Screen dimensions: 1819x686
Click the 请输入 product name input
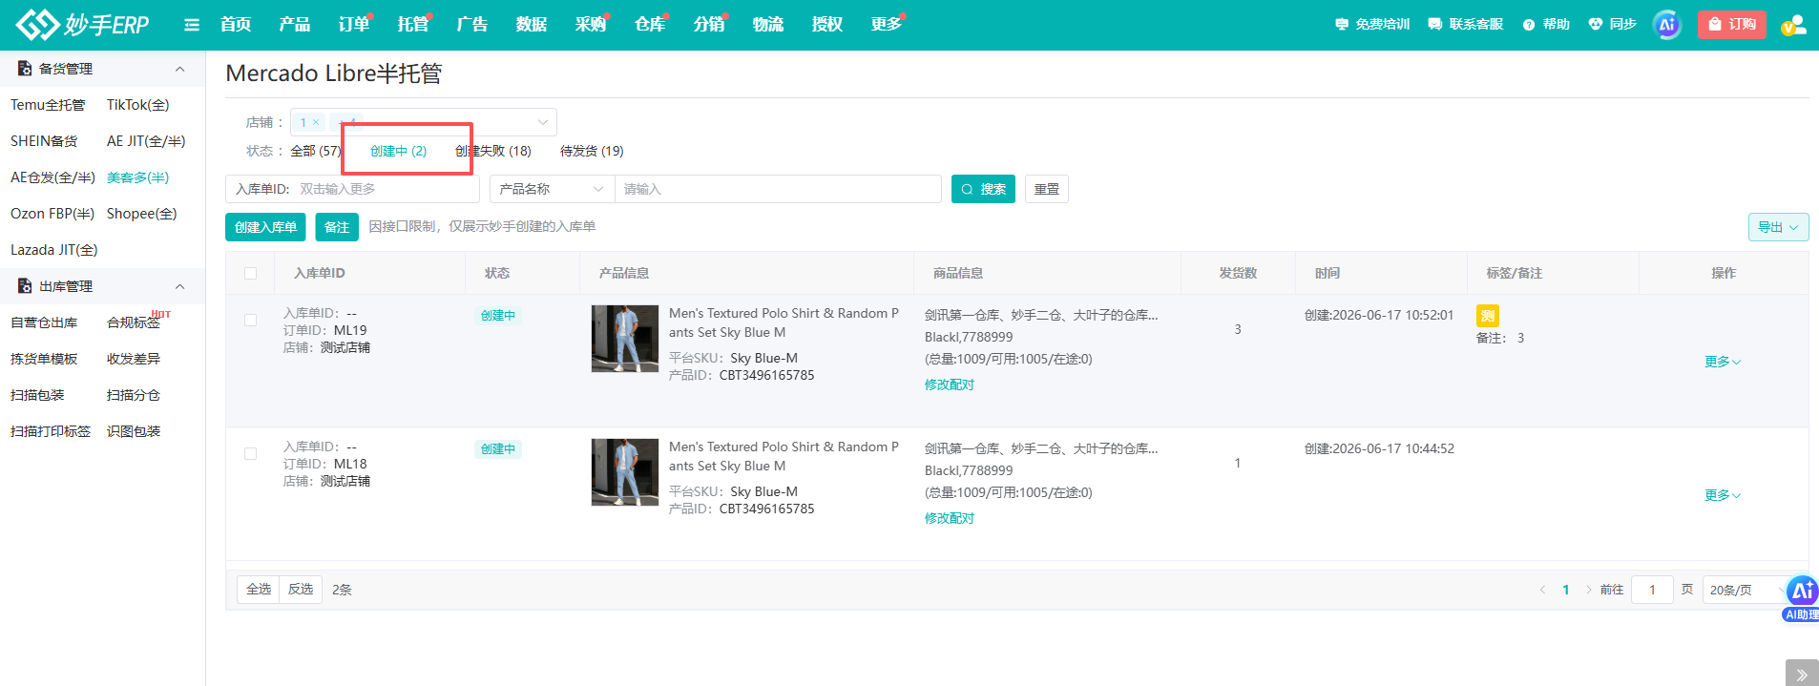click(x=778, y=189)
